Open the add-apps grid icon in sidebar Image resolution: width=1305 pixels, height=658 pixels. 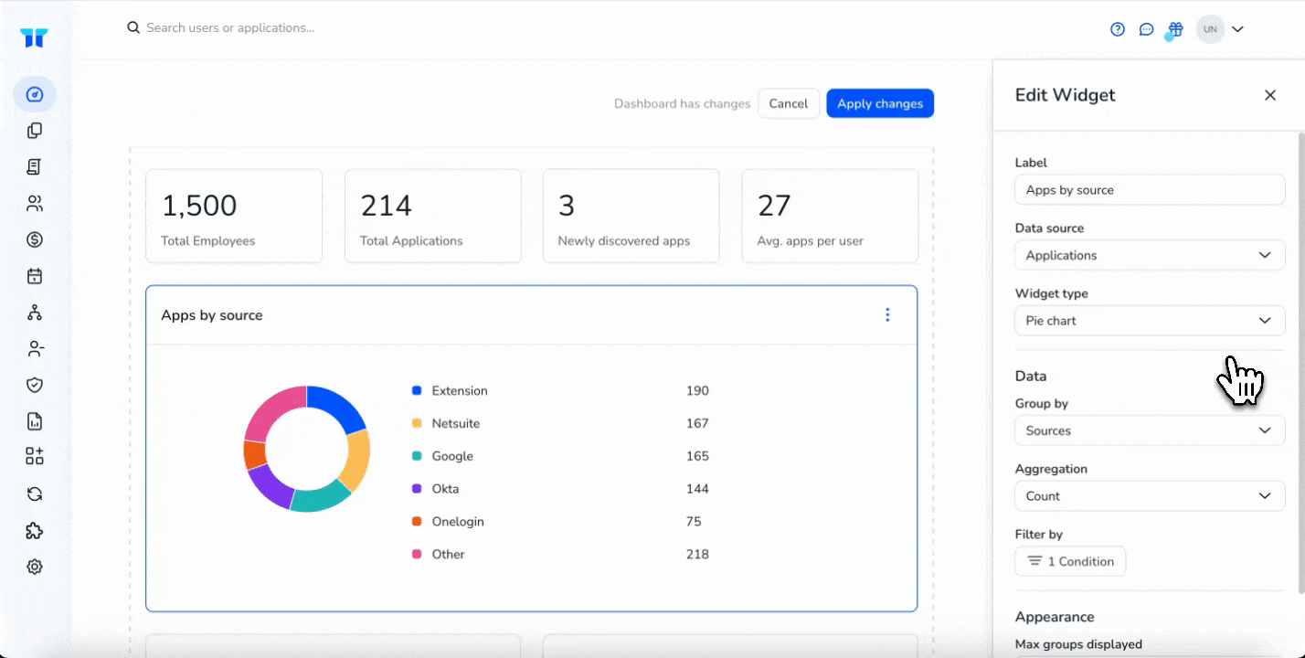35,456
